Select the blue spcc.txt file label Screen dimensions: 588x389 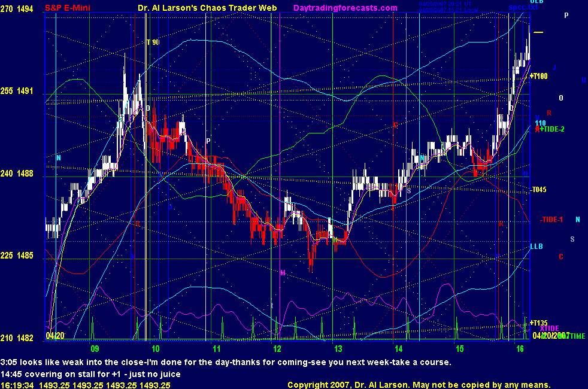coord(523,7)
